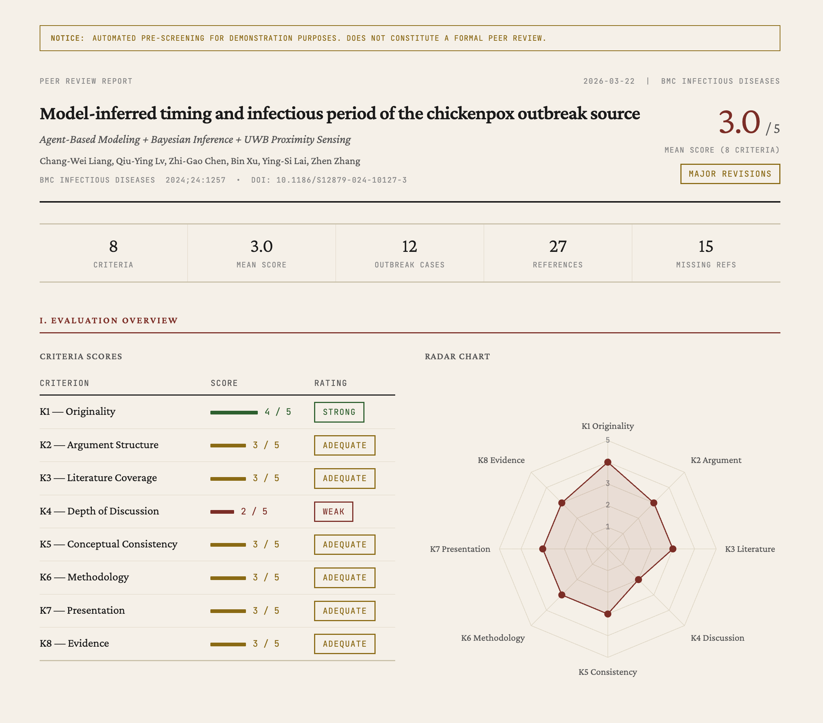823x723 pixels.
Task: Click the WEAK rating badge
Action: tap(333, 511)
